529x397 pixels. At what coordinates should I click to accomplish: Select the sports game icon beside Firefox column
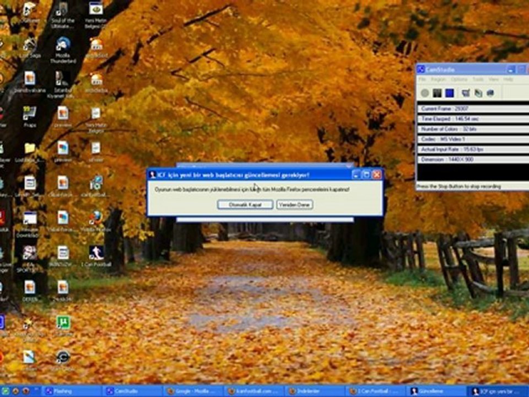coord(30,259)
